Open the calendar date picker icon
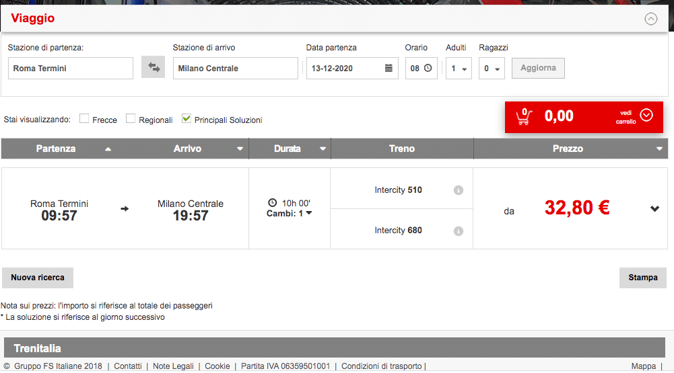 [389, 69]
